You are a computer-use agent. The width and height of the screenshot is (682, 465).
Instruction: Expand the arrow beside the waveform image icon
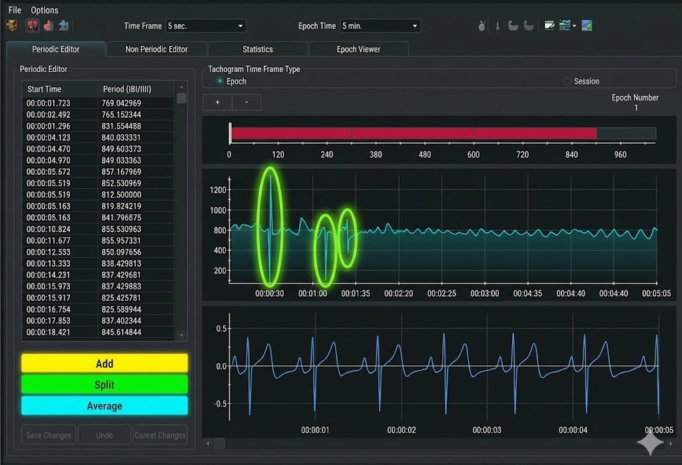574,26
